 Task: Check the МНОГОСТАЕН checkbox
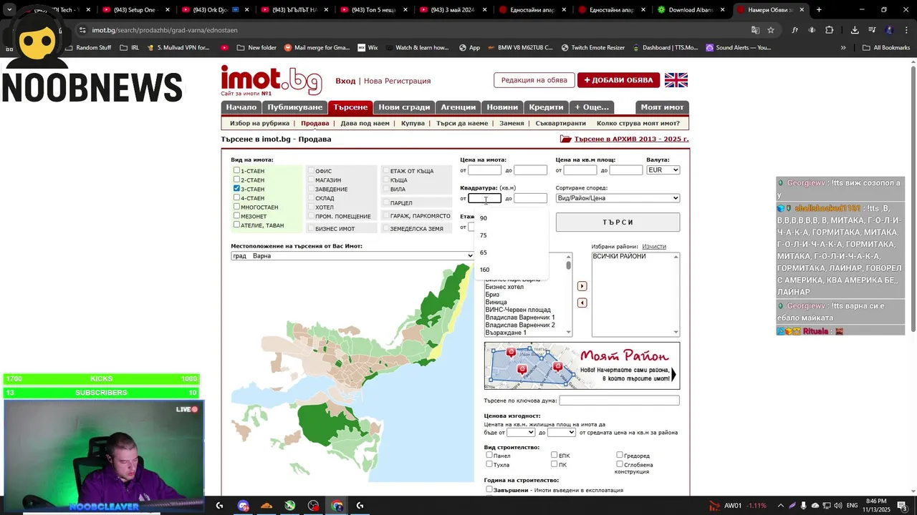pyautogui.click(x=236, y=207)
